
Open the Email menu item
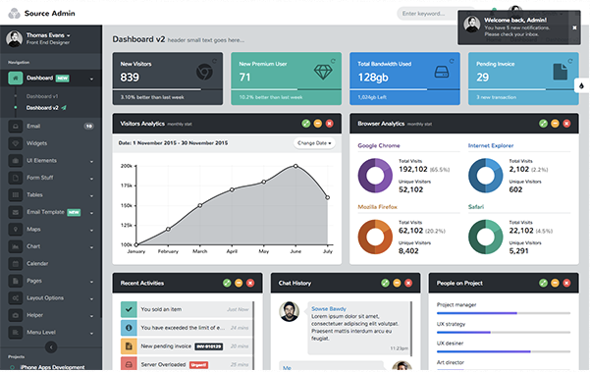51,126
